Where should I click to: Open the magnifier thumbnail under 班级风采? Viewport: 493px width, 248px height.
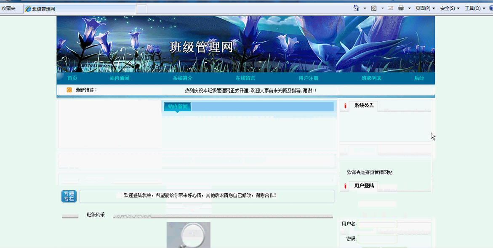188,235
